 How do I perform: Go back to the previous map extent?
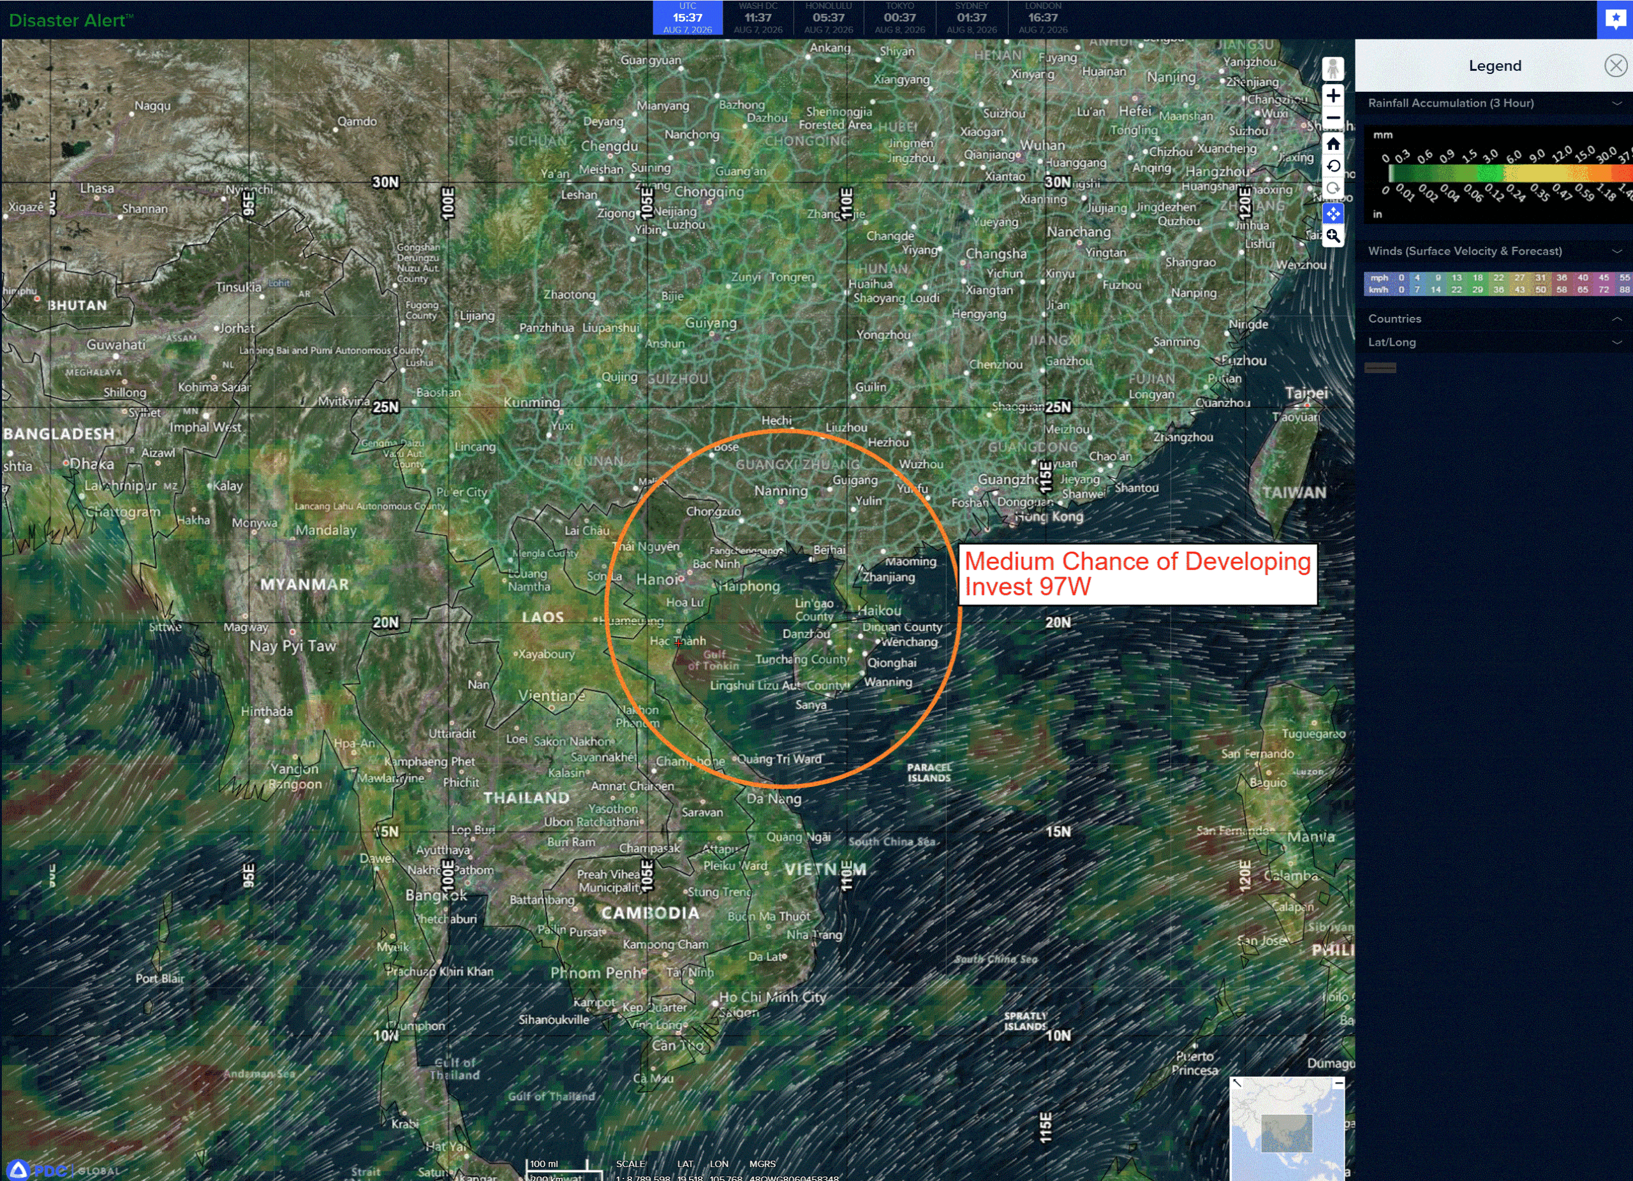pos(1333,166)
